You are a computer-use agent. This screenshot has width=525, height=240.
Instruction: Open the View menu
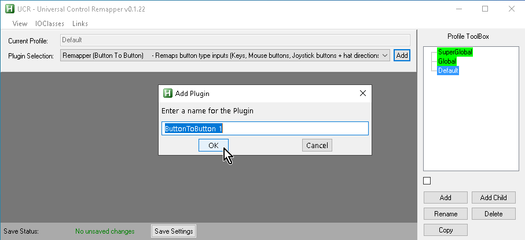[20, 24]
